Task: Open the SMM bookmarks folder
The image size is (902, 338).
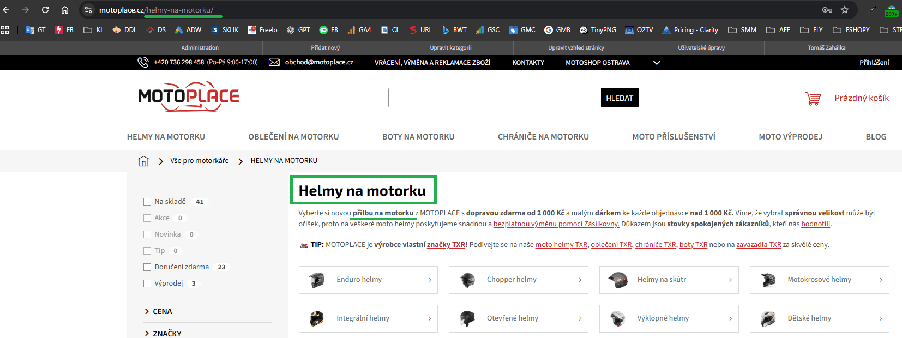Action: [742, 30]
